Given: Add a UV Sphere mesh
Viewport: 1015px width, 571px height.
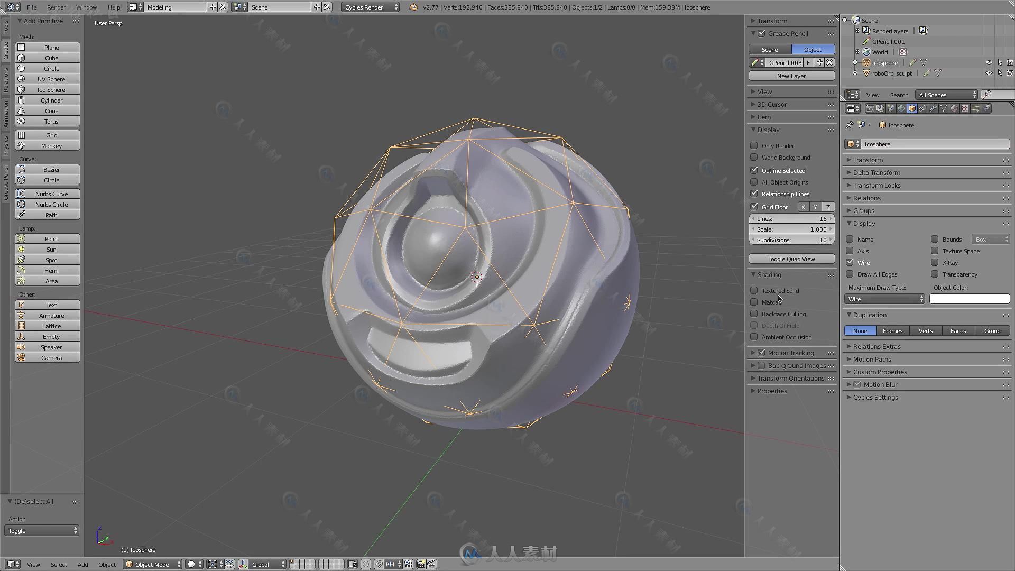Looking at the screenshot, I should pos(48,79).
